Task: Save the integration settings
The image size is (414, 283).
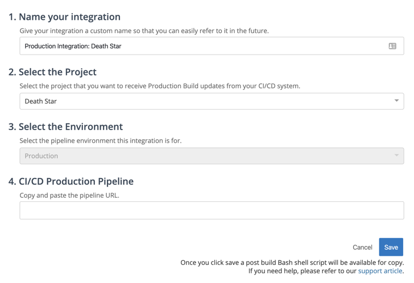Action: [391, 247]
